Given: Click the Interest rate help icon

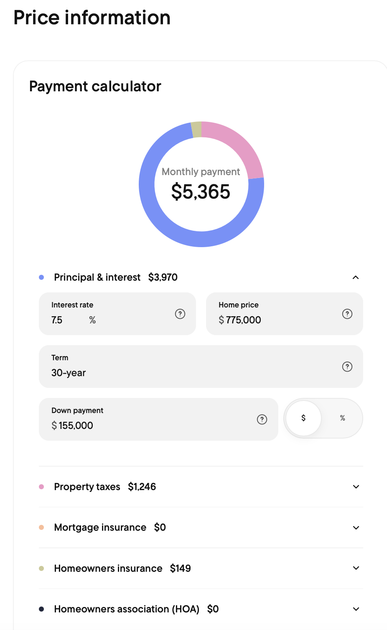Looking at the screenshot, I should (x=180, y=314).
